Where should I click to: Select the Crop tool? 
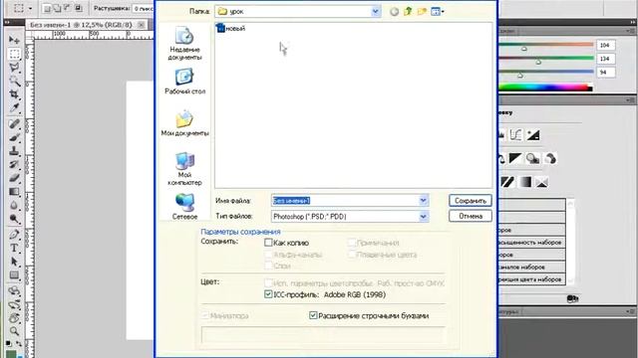[x=14, y=94]
